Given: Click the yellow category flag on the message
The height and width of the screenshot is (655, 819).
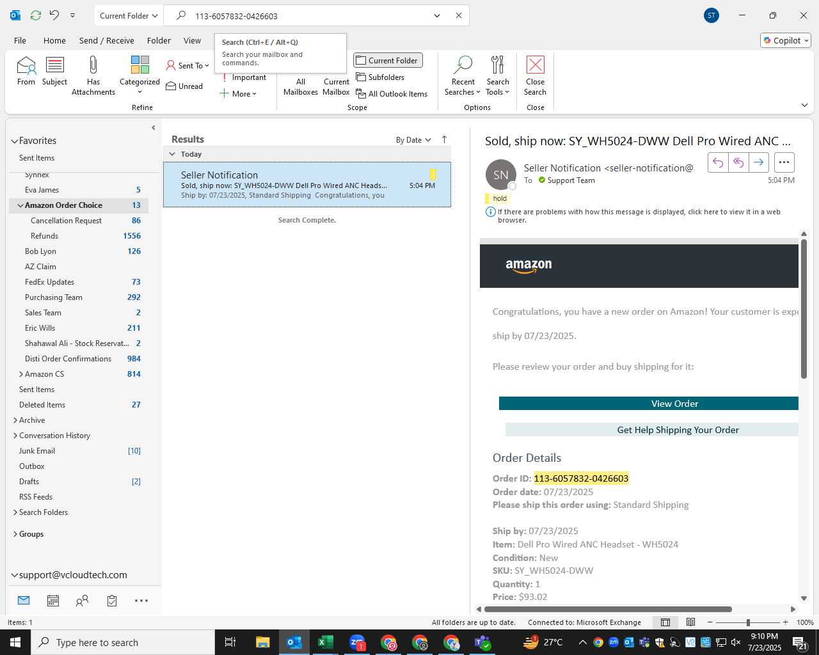Looking at the screenshot, I should click(433, 174).
